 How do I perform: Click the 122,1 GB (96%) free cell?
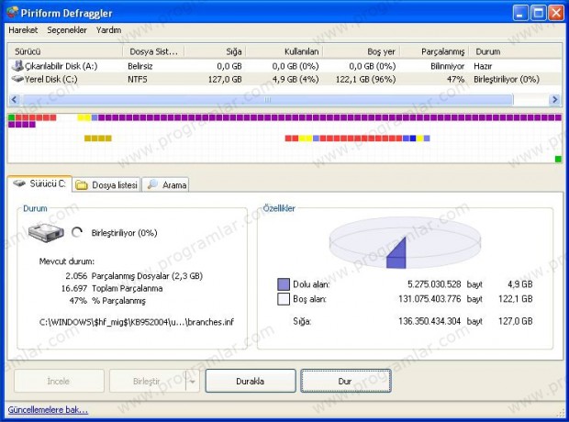coord(366,79)
